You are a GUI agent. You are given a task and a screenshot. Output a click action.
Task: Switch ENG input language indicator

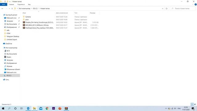click(x=179, y=109)
